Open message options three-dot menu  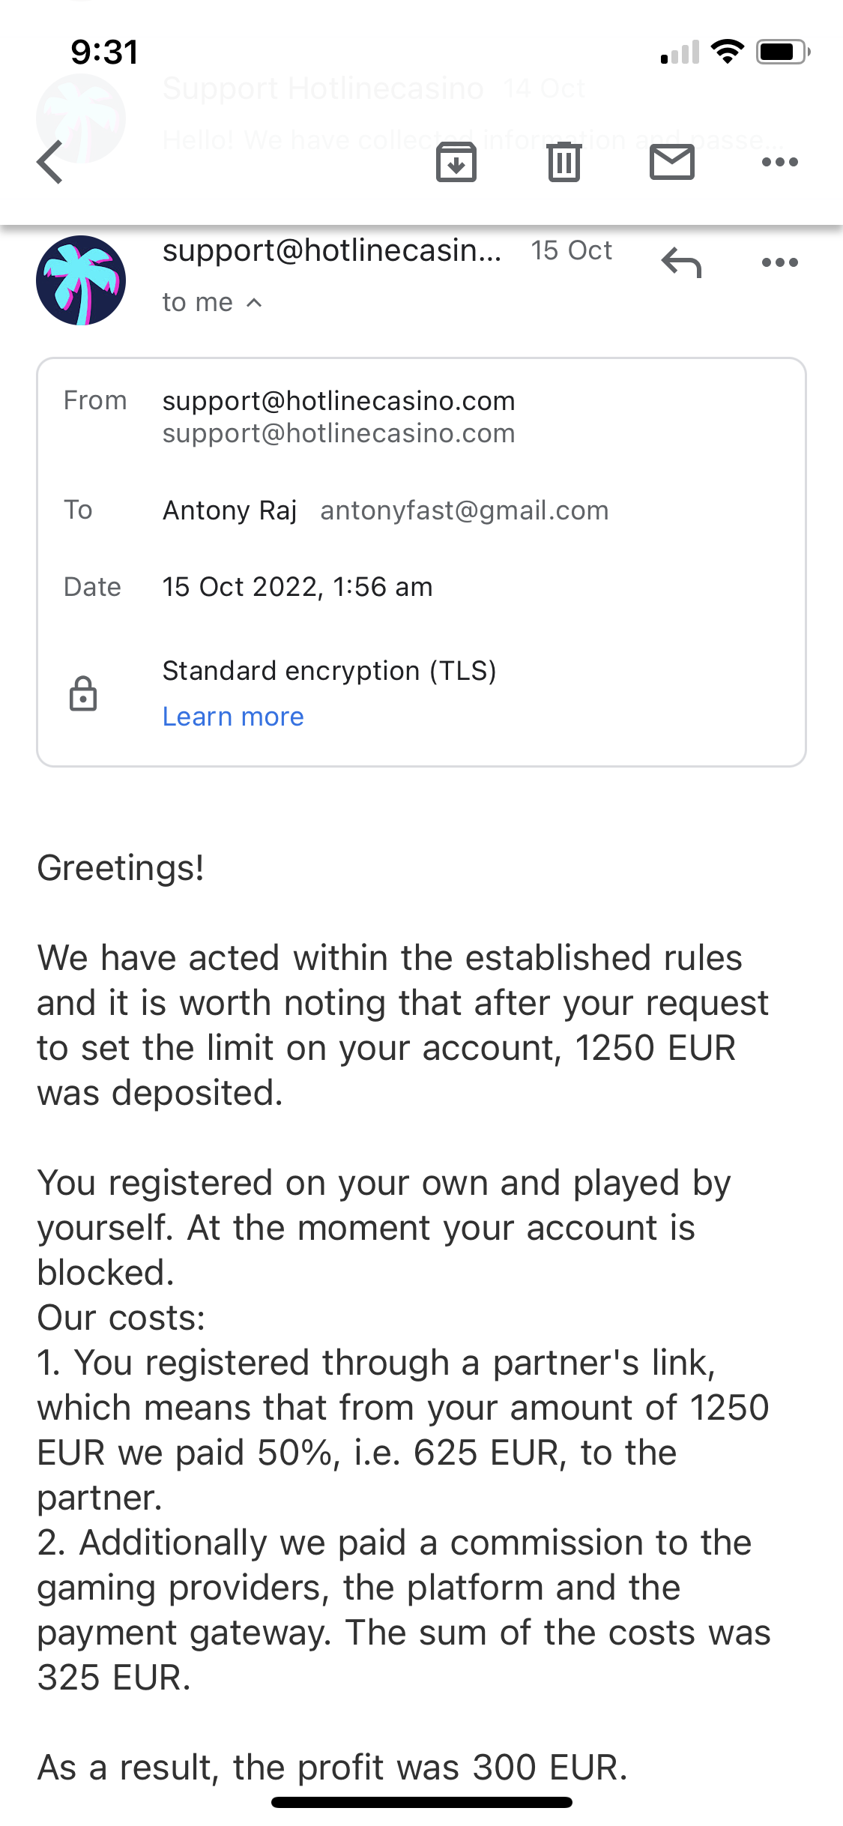(x=779, y=262)
